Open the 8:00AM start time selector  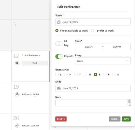coord(89,47)
